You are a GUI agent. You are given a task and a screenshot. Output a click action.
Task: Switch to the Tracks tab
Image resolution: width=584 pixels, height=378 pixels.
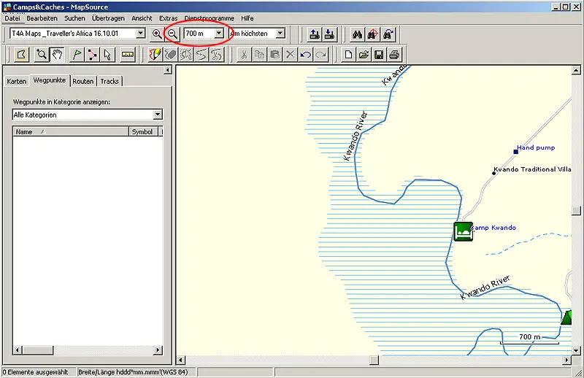[x=109, y=81]
